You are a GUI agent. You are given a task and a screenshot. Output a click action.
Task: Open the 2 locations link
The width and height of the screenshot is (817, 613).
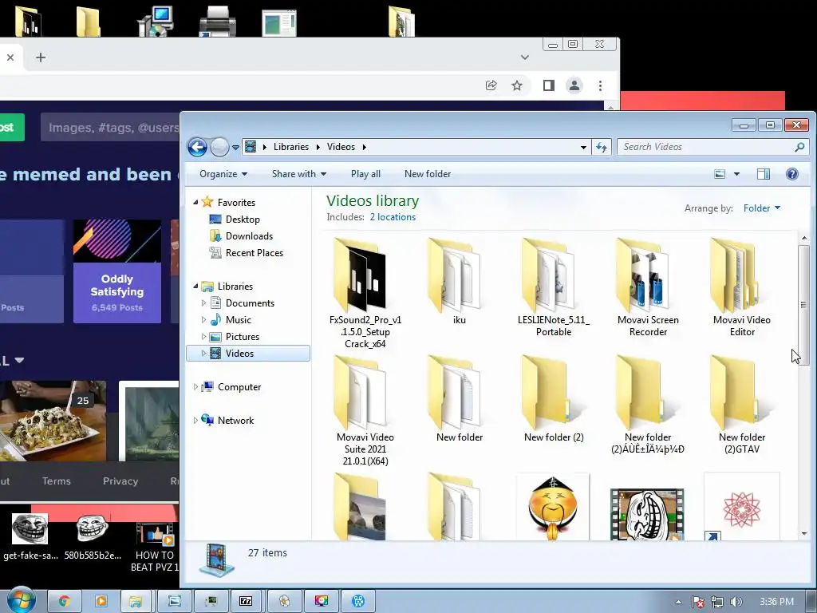[x=393, y=217]
